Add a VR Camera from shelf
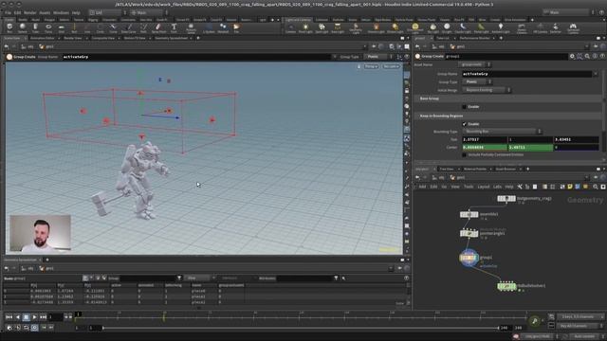This screenshot has height=341, width=607. (x=540, y=27)
